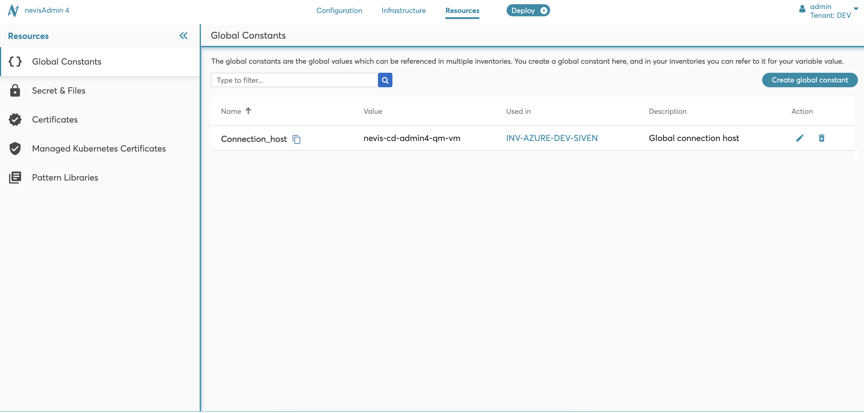Click the Description column header
The width and height of the screenshot is (864, 413).
click(x=667, y=111)
